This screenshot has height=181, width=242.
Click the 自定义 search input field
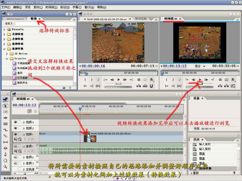46,24
